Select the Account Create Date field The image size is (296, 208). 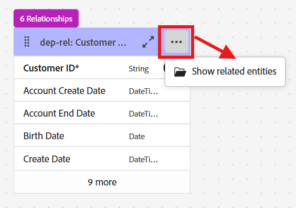[102, 91]
